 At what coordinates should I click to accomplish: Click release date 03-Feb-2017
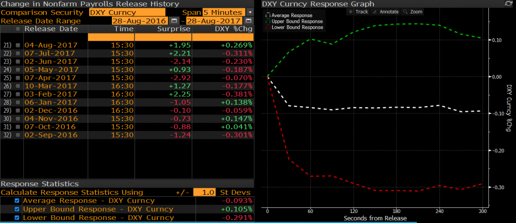click(51, 94)
